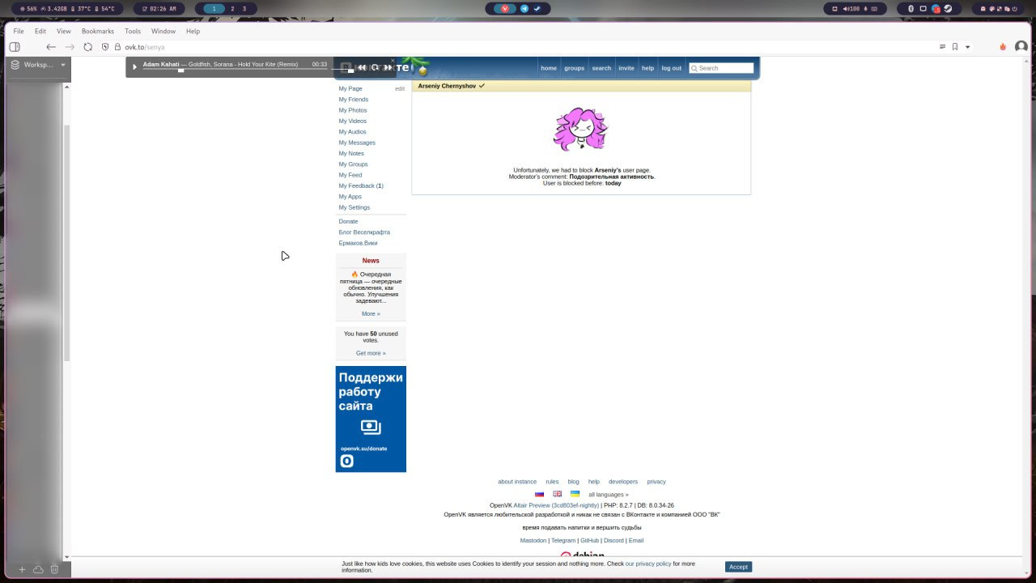Switch language to Russian flag
Image resolution: width=1036 pixels, height=583 pixels.
[539, 494]
